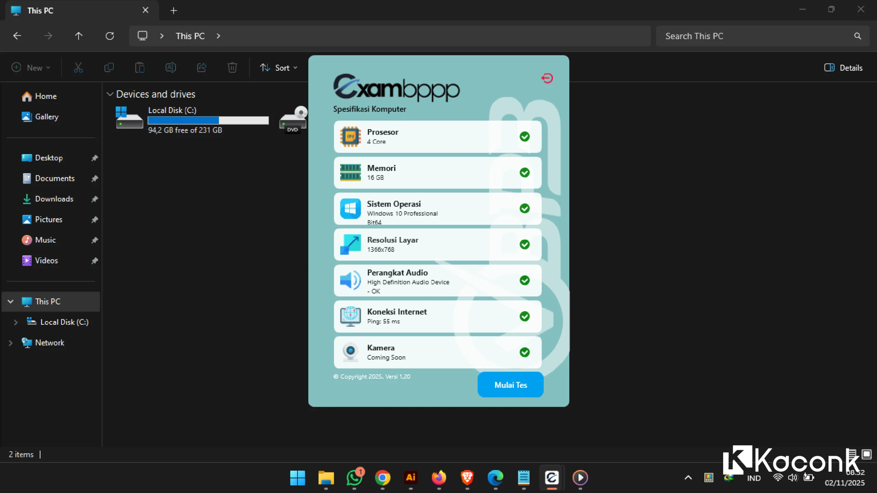The height and width of the screenshot is (493, 877).
Task: Click the green check next to Kamera
Action: (525, 352)
